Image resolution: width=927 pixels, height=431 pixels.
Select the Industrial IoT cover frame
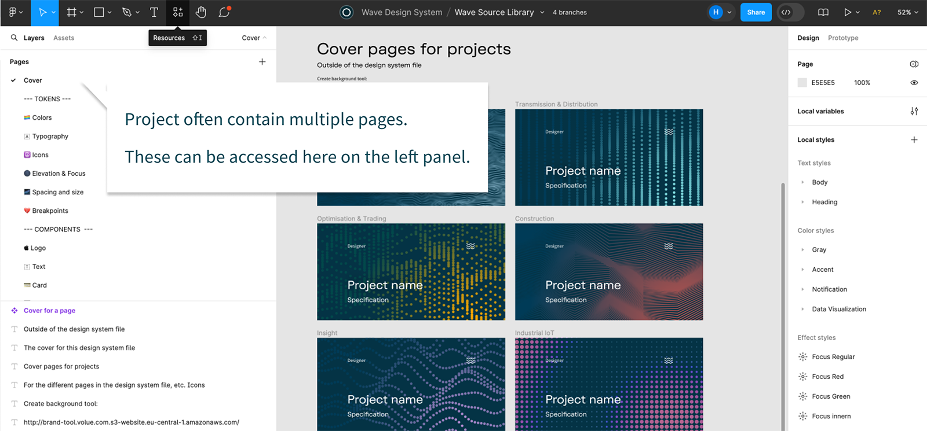point(609,384)
